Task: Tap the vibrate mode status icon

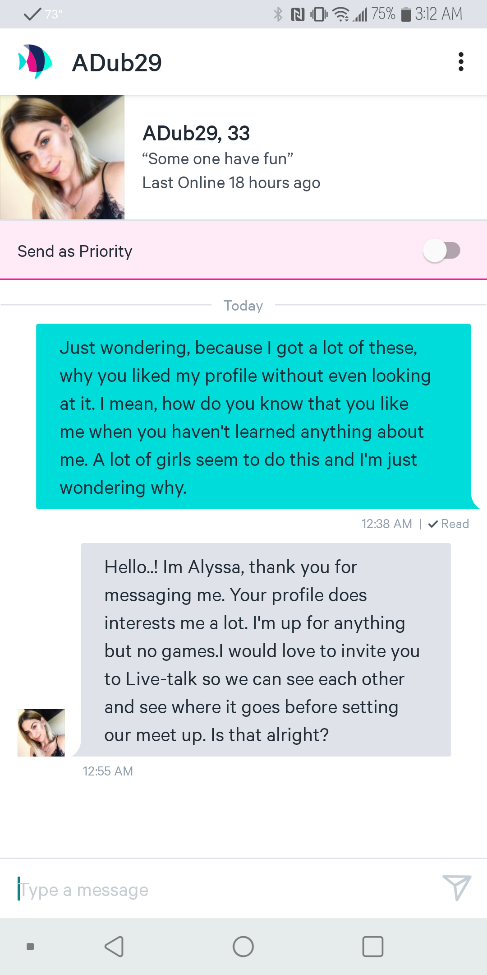Action: [x=319, y=14]
